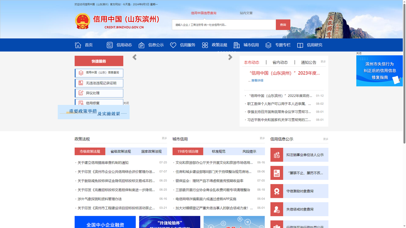Open the 滨州市企业公共信用综合评价管理办法 article
Image resolution: width=406 pixels, height=228 pixels.
pyautogui.click(x=116, y=172)
